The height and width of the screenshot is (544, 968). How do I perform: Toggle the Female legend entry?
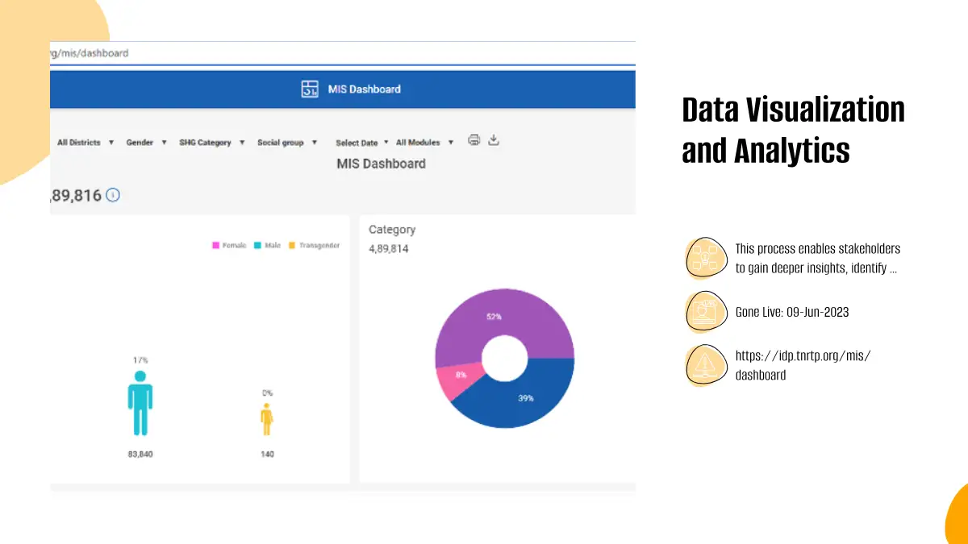pos(229,246)
